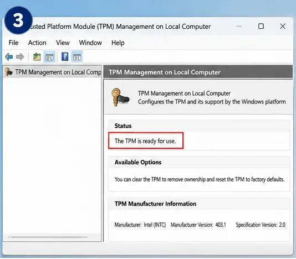Image resolution: width=296 pixels, height=259 pixels.
Task: Open the Window menu
Action: (x=90, y=43)
